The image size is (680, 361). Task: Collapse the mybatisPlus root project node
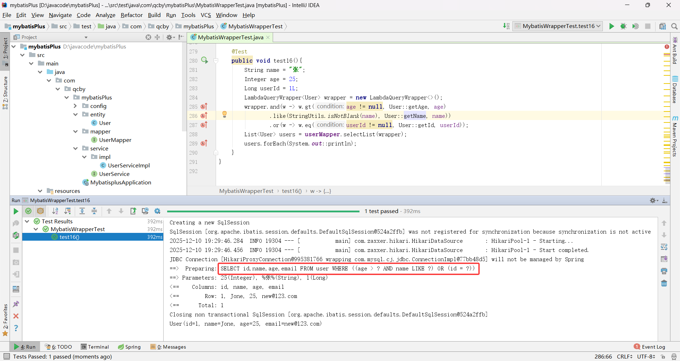13,47
